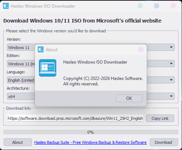Screen dimensions: 182x150
Task: Click the large ISO laptop icon in About dialog
Action: (x=48, y=68)
